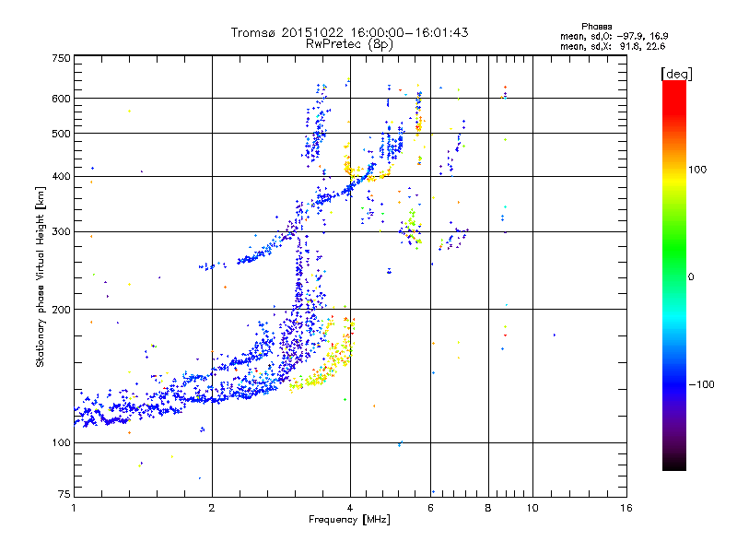Click the "Frequency [MHz]" axis title
The width and height of the screenshot is (737, 553).
point(349,520)
